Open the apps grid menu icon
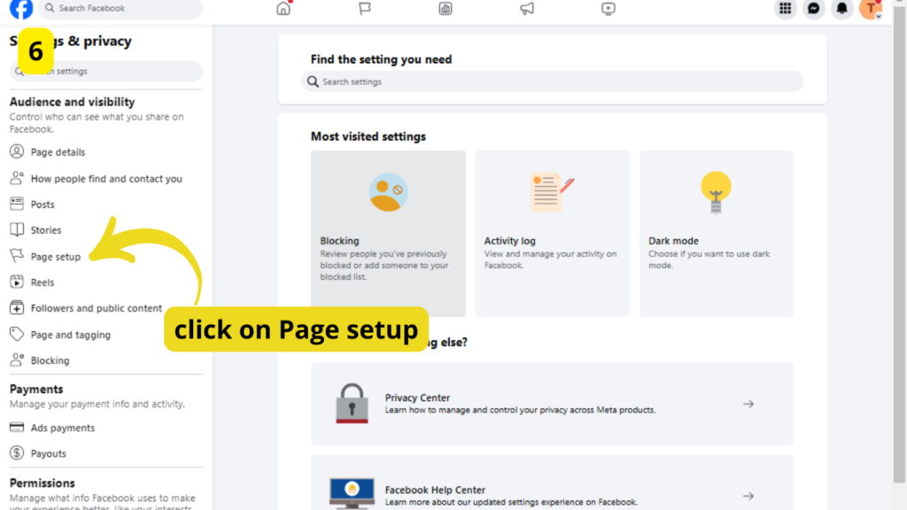 785,9
